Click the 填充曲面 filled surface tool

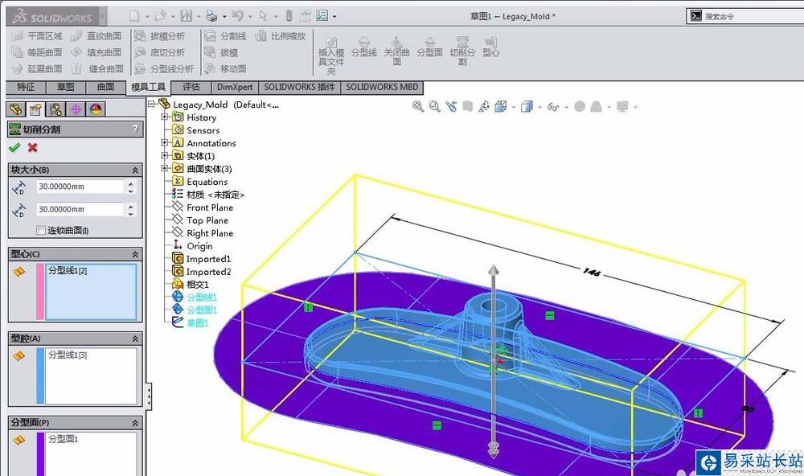coord(97,52)
